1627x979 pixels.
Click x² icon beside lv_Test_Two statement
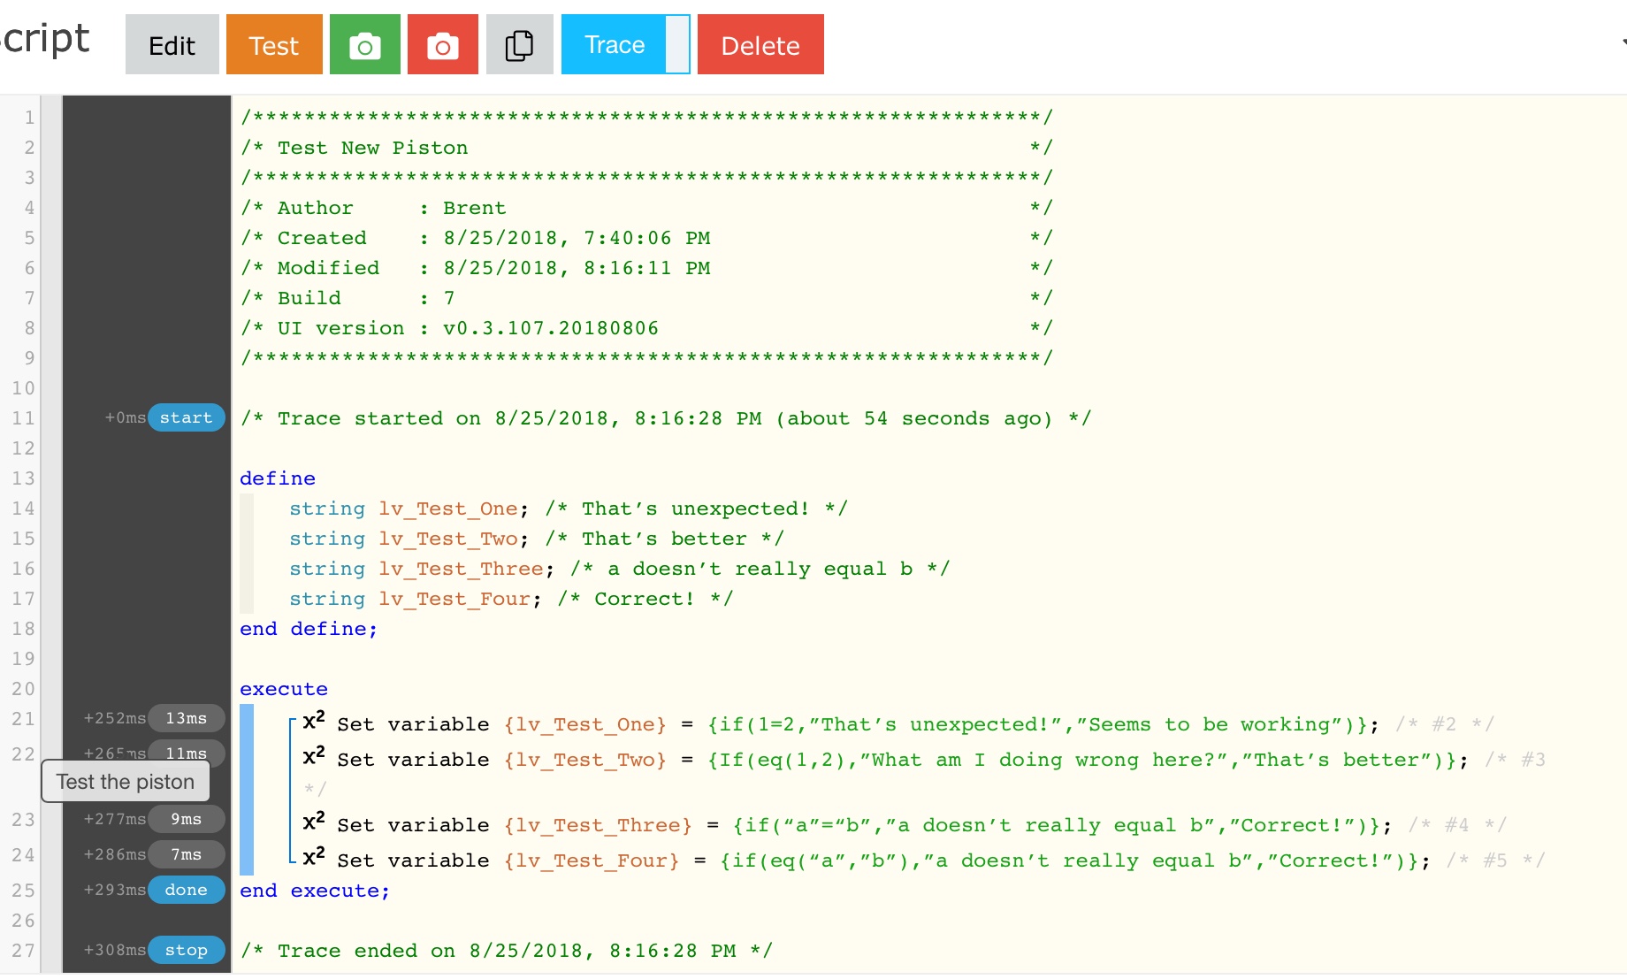coord(314,756)
